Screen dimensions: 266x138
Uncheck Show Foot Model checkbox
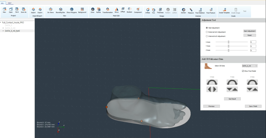tap(243, 71)
